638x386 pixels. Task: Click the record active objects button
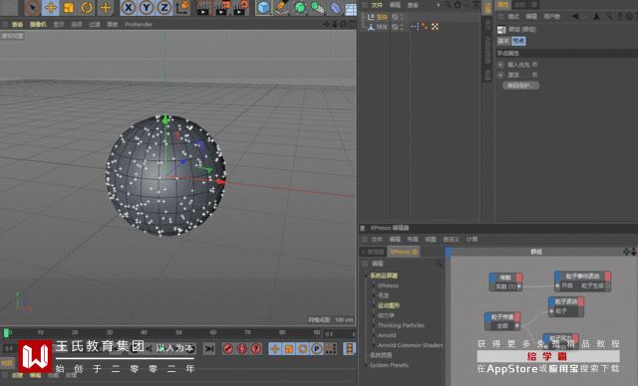click(228, 348)
